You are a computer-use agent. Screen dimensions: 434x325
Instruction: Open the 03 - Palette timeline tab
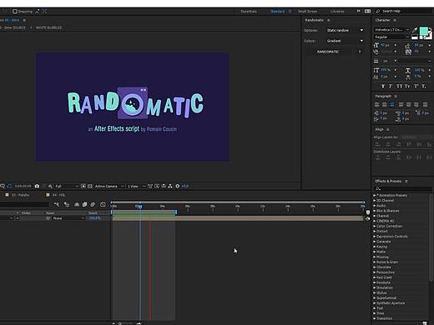[20, 195]
